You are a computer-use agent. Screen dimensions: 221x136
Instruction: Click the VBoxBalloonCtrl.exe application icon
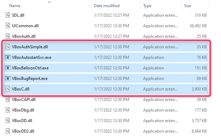(x=8, y=68)
